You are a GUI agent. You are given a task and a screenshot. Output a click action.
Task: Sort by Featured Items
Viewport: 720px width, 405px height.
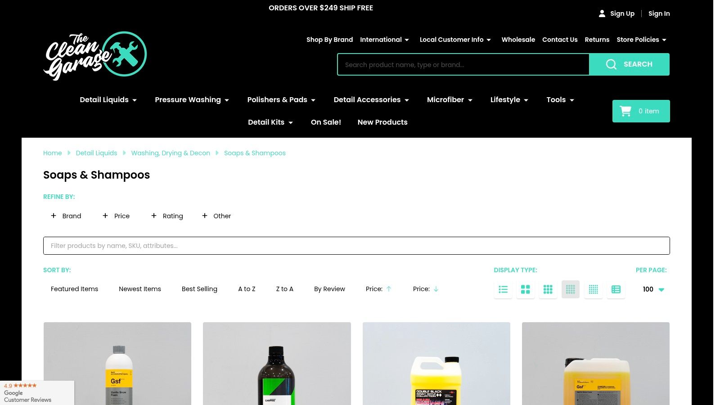pos(74,289)
